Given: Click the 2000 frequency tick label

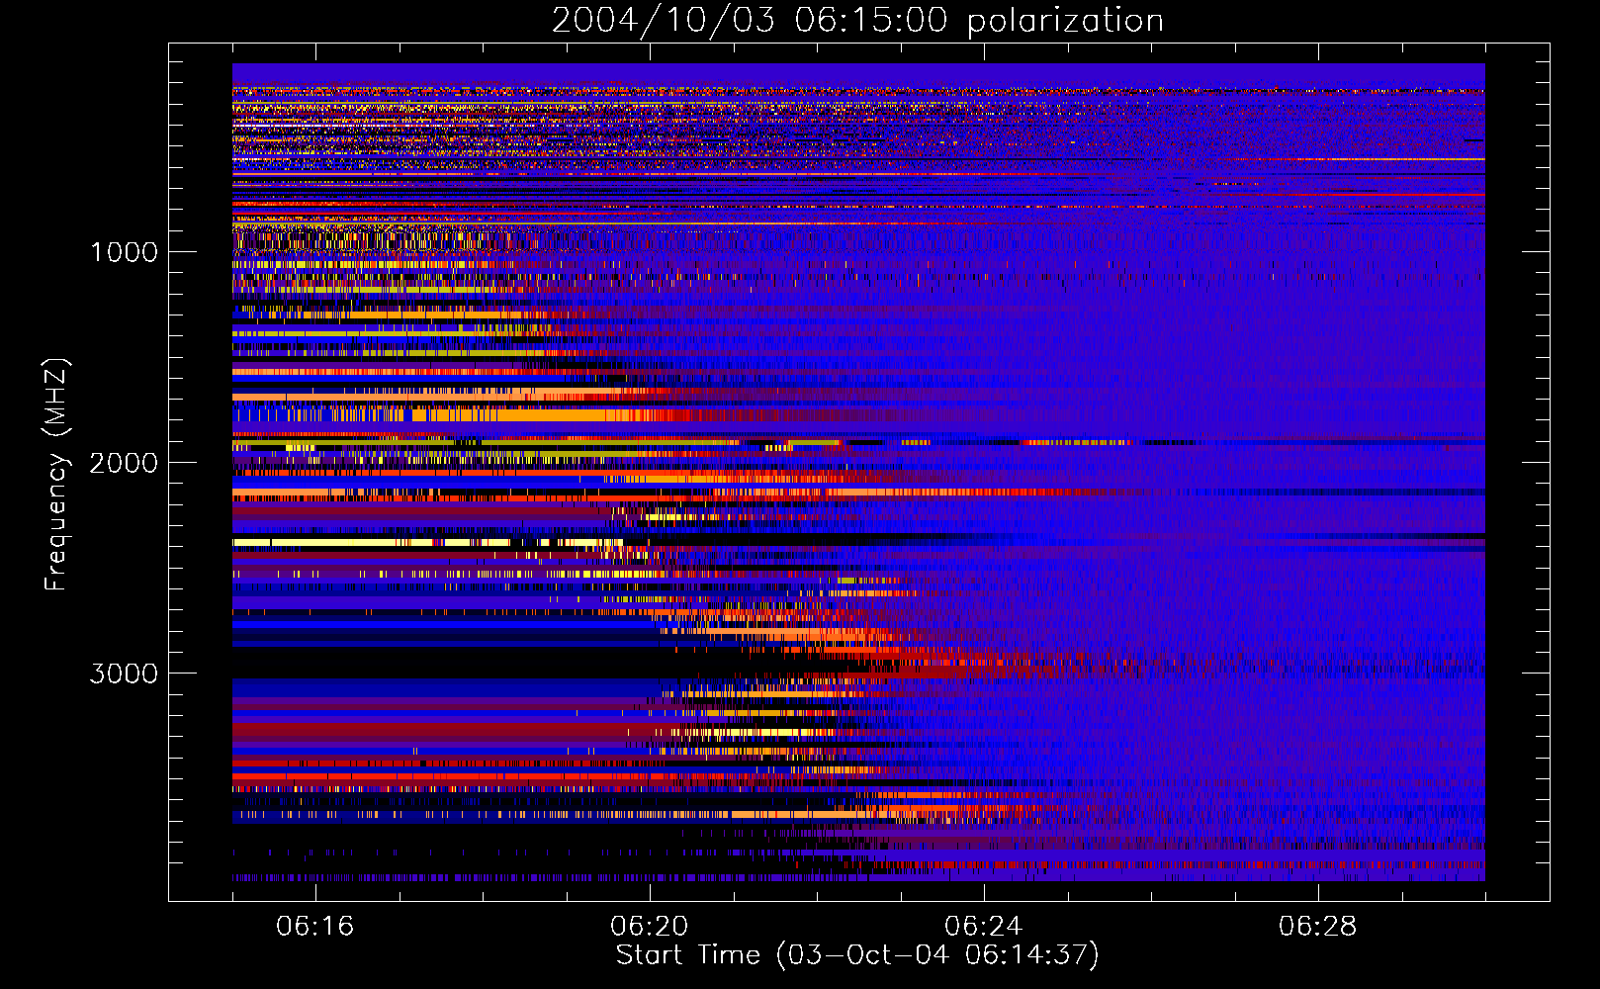Looking at the screenshot, I should 124,463.
